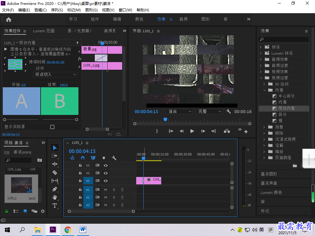Step back one frame
The image size is (315, 236).
181,131
